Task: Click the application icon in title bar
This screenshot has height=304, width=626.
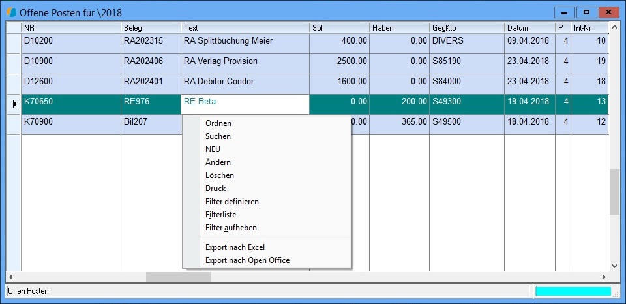Action: [x=11, y=12]
